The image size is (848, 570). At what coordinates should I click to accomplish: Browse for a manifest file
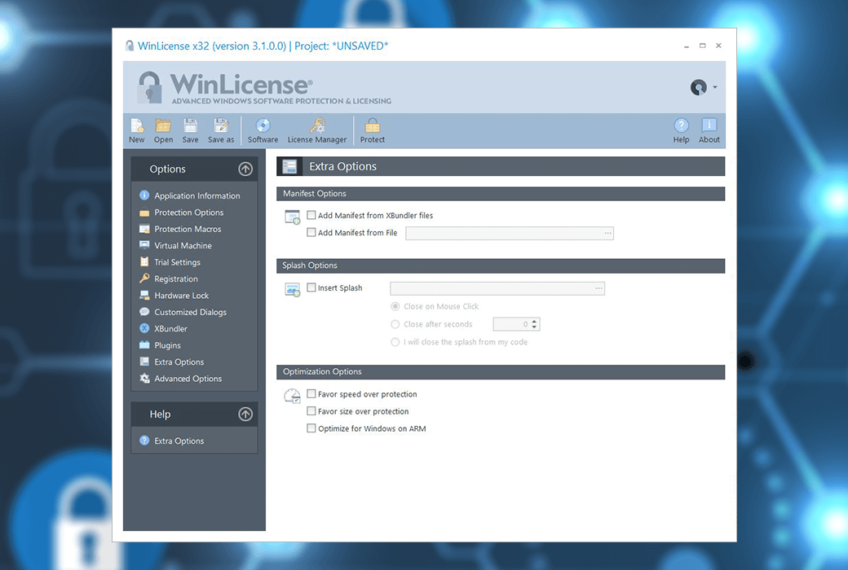click(x=608, y=232)
